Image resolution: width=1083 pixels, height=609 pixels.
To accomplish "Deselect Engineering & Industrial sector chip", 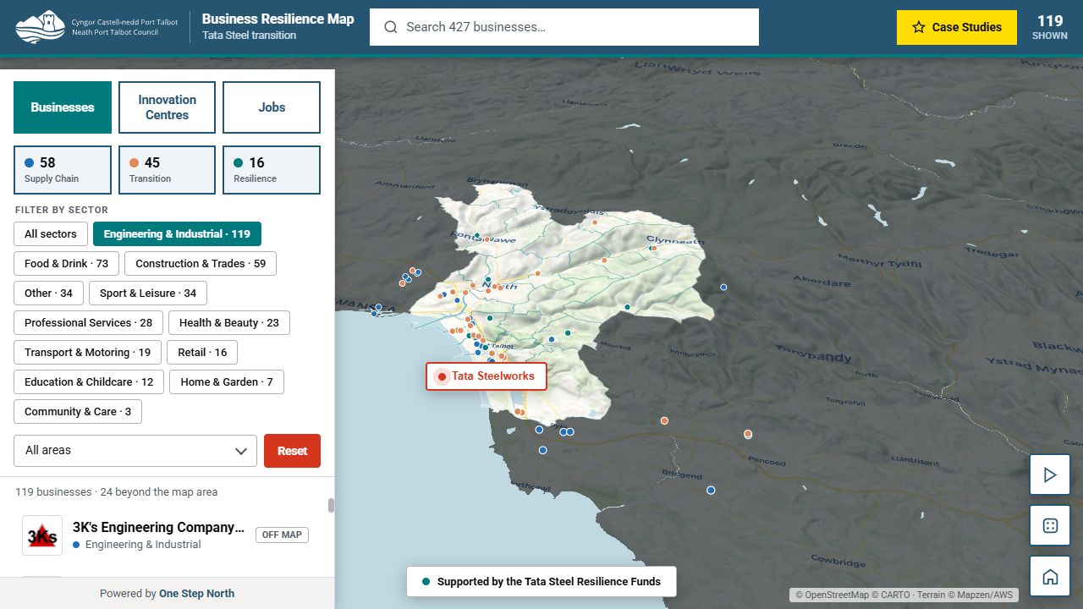I will point(177,234).
